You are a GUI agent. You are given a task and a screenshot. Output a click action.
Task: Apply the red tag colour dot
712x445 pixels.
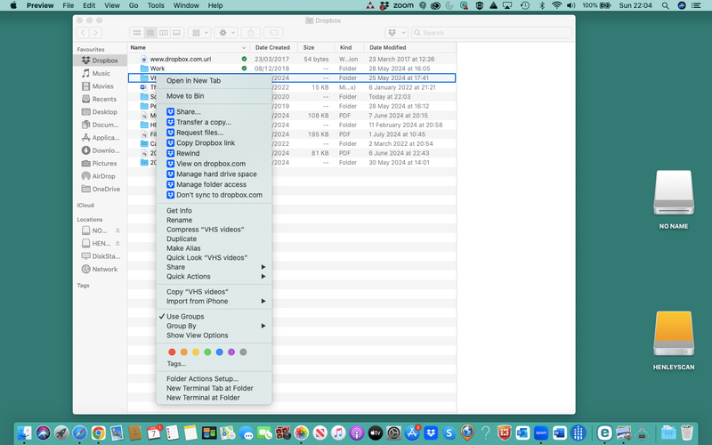click(172, 352)
